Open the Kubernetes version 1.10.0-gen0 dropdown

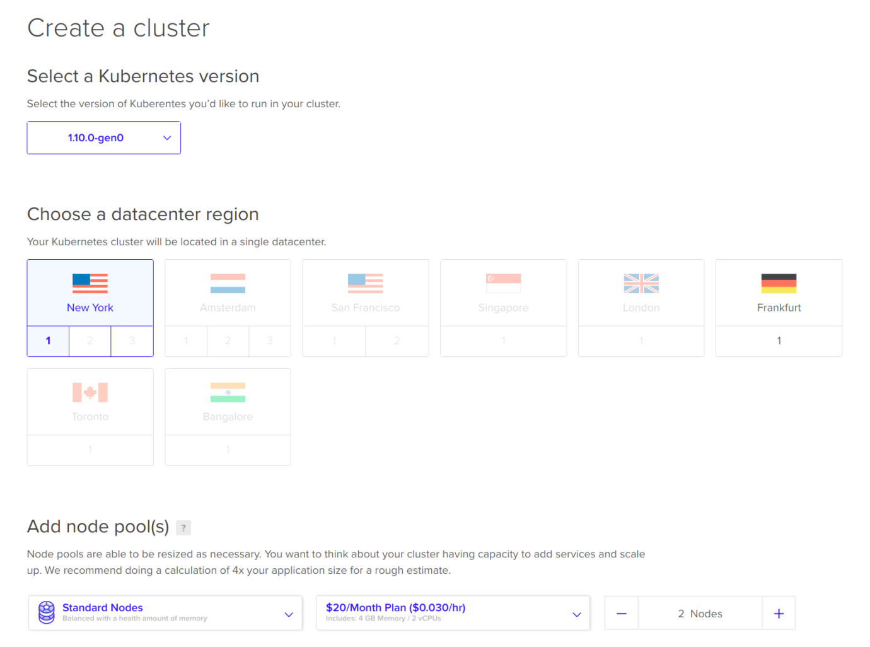click(x=104, y=137)
